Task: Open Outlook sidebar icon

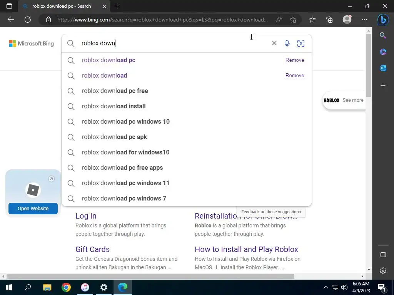Action: click(x=383, y=68)
